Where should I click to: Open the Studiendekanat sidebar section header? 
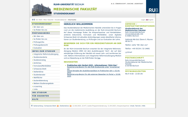45,24
